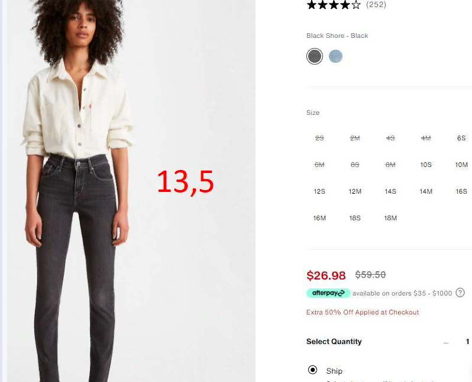The image size is (472, 382).
Task: Choose size 12S
Action: [x=319, y=191]
